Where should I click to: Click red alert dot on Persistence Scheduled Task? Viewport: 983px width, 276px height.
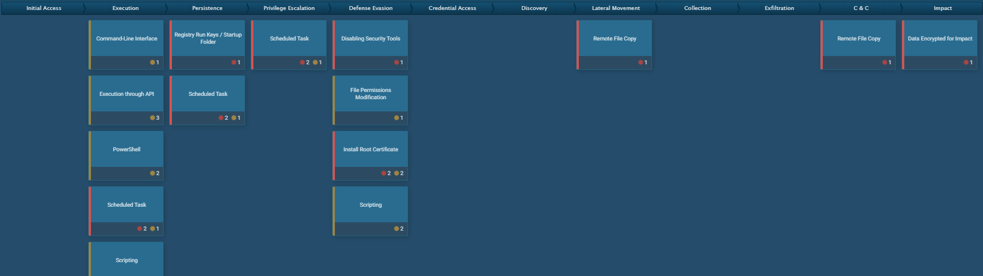click(221, 118)
